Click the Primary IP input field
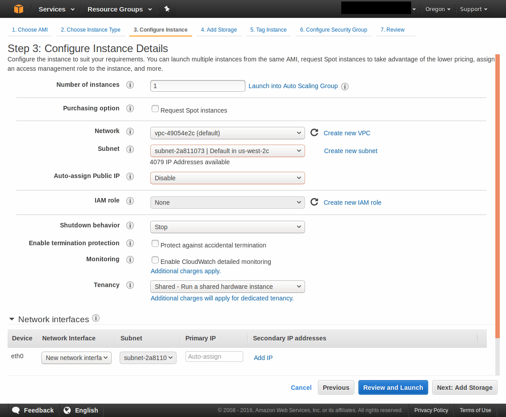This screenshot has width=506, height=417. click(x=214, y=356)
